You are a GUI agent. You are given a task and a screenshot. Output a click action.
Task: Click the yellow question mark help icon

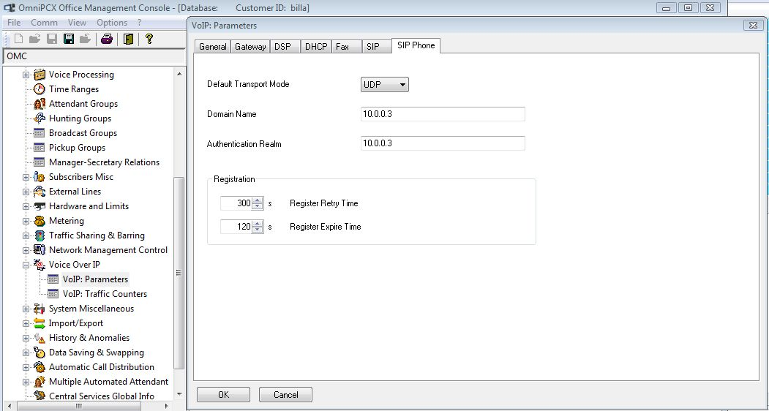[x=149, y=39]
